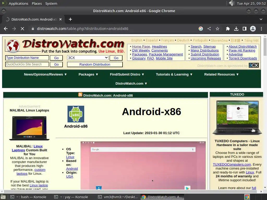The height and width of the screenshot is (200, 267).
Task: Click the Type Distribution Name field
Action: (x=27, y=58)
